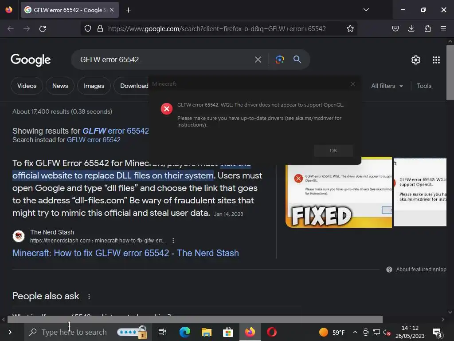The width and height of the screenshot is (454, 341).
Task: Search by image with Google Lens
Action: click(x=279, y=59)
